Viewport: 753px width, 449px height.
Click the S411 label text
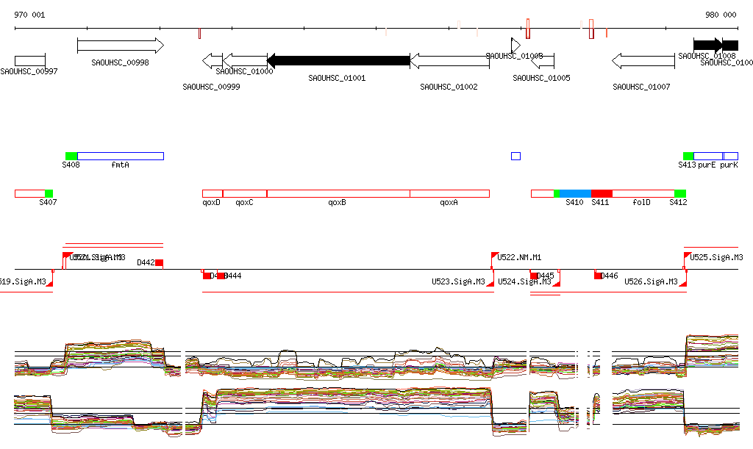pos(600,202)
